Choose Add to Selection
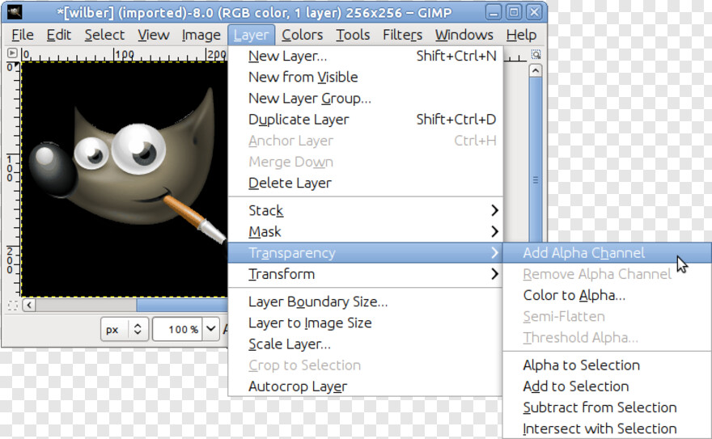The image size is (712, 439). pos(607,386)
